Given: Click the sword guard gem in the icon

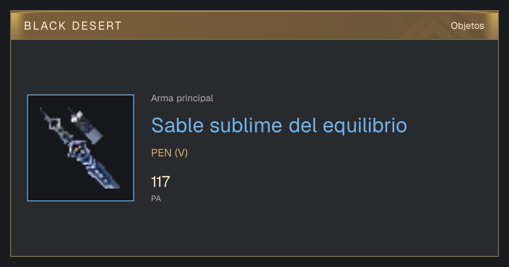Looking at the screenshot, I should click(x=76, y=149).
